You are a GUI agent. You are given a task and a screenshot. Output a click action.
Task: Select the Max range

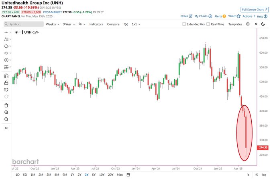click(120, 175)
